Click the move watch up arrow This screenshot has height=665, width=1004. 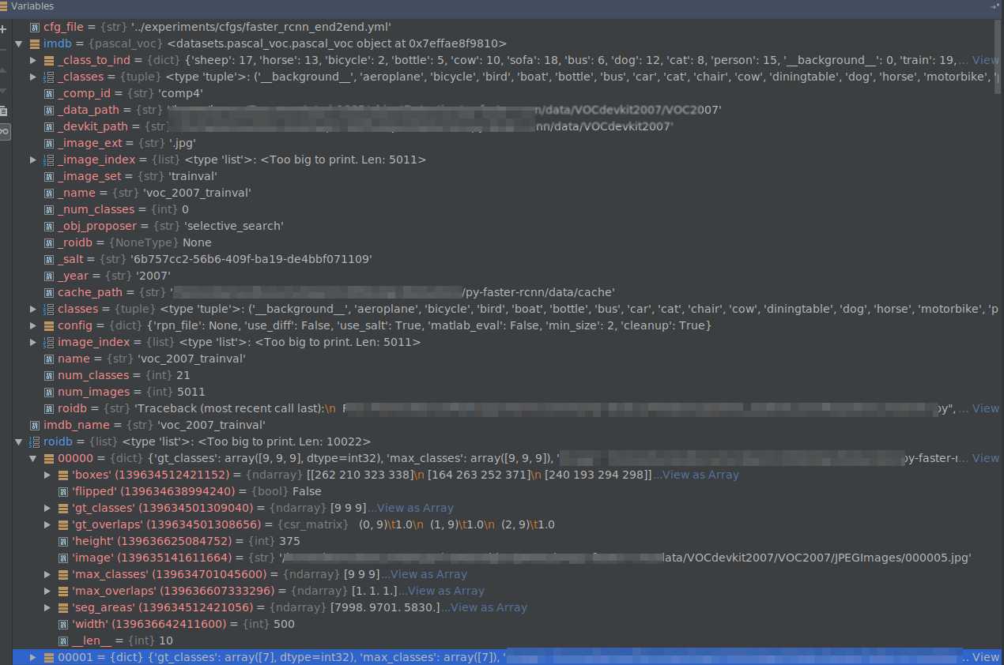point(5,70)
